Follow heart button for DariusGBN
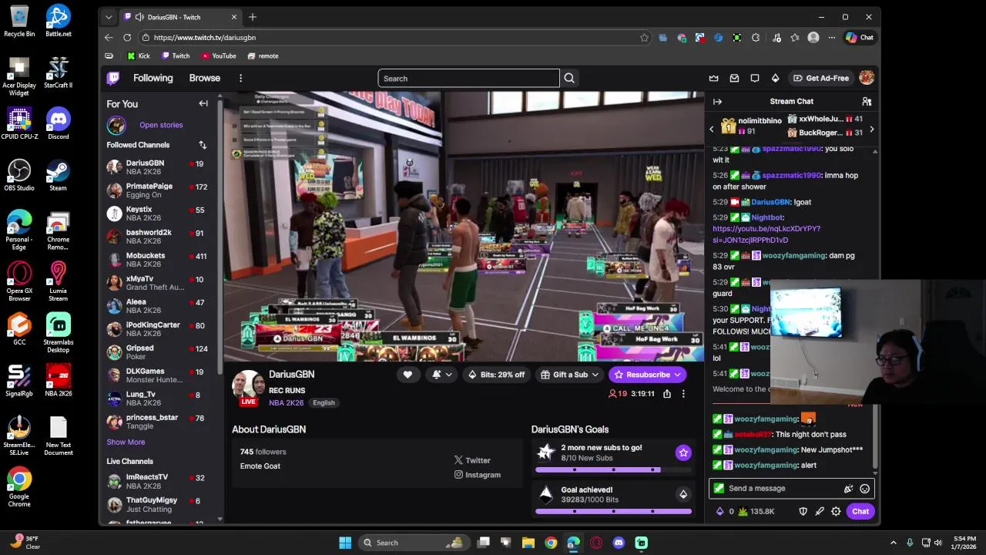This screenshot has height=555, width=986. point(407,375)
